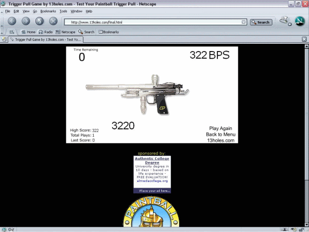Viewport: 309px width, 232px height.
Task: Click the Search button beside the address bar
Action: click(x=261, y=22)
